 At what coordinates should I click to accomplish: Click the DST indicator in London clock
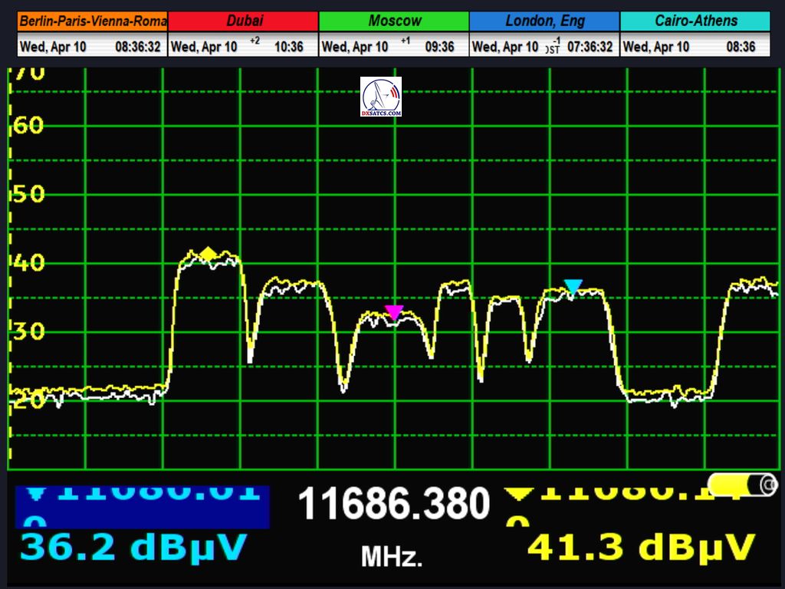tap(552, 48)
